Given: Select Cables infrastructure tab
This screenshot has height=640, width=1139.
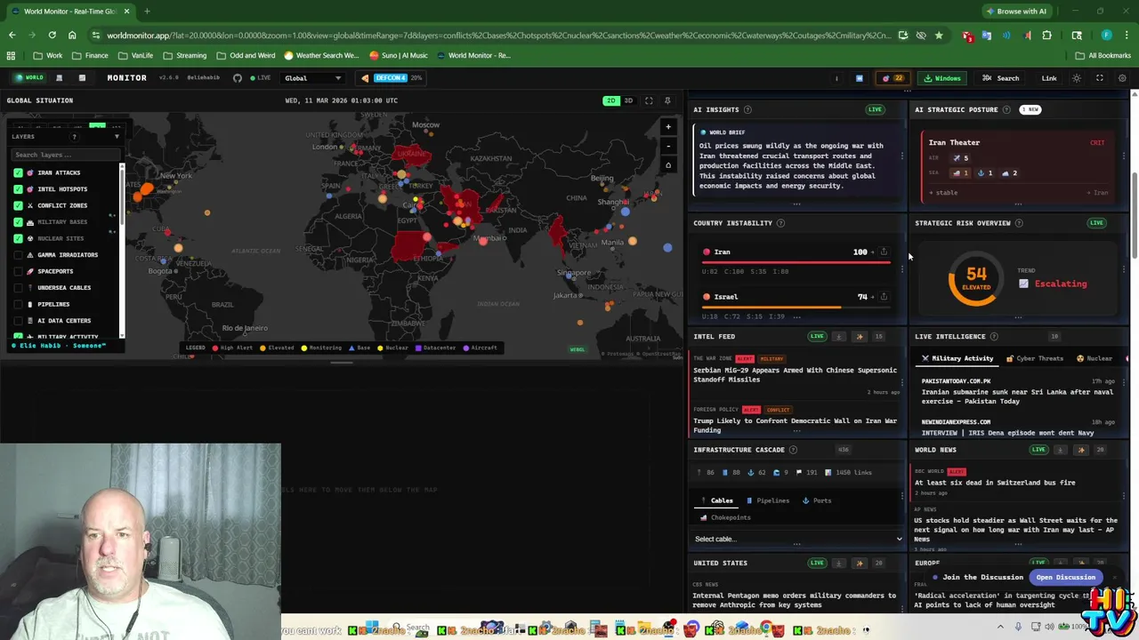Looking at the screenshot, I should tap(716, 500).
